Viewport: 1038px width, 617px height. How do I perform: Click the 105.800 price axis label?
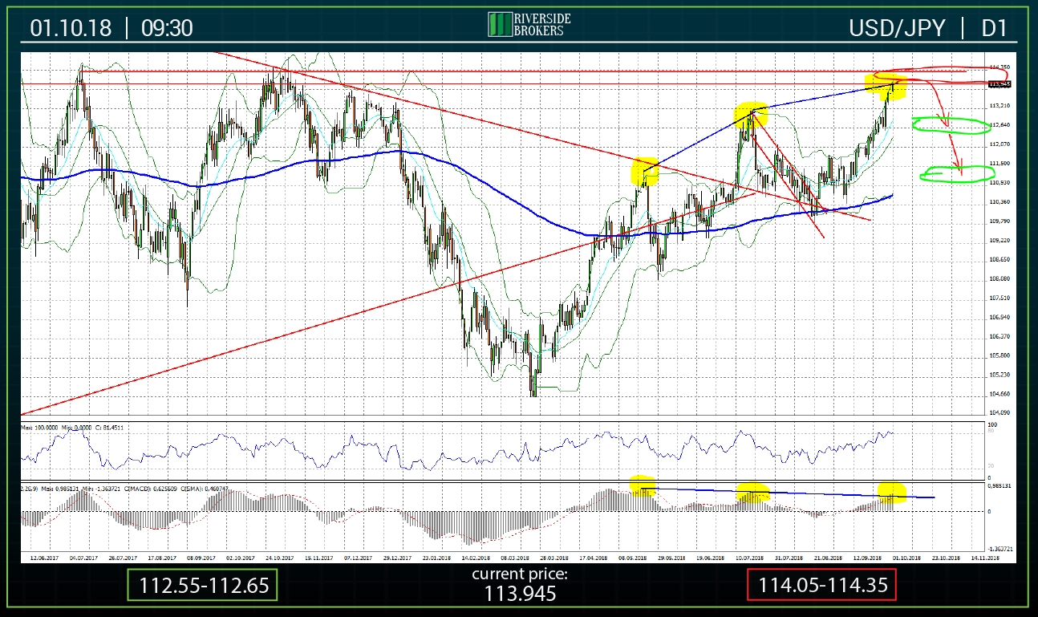coord(999,355)
